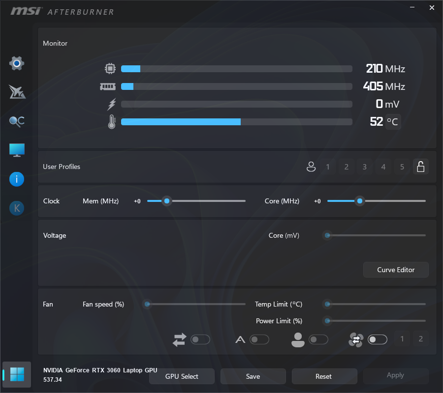Click the memory clock progress bar

tap(237, 86)
